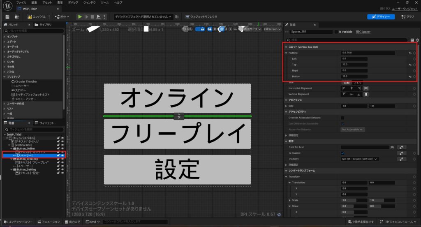Collapse the Padding property group
421x227 pixels.
(286, 53)
